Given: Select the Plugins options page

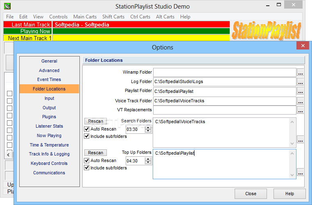Looking at the screenshot, I should click(49, 117).
